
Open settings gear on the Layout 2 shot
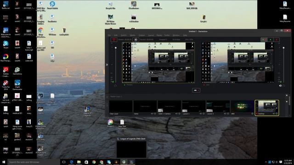[x=228, y=114]
